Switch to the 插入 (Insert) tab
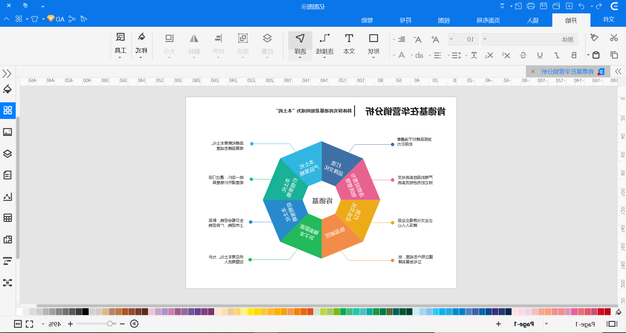626x333 pixels. [533, 20]
